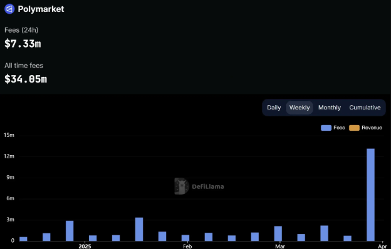Image resolution: width=391 pixels, height=249 pixels.
Task: Switch chart to Monthly view
Action: tap(330, 108)
